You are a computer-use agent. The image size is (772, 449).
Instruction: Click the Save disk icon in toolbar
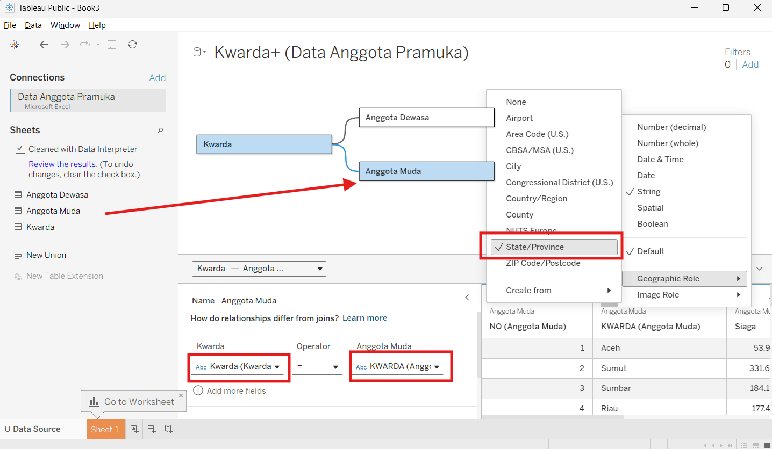point(112,45)
